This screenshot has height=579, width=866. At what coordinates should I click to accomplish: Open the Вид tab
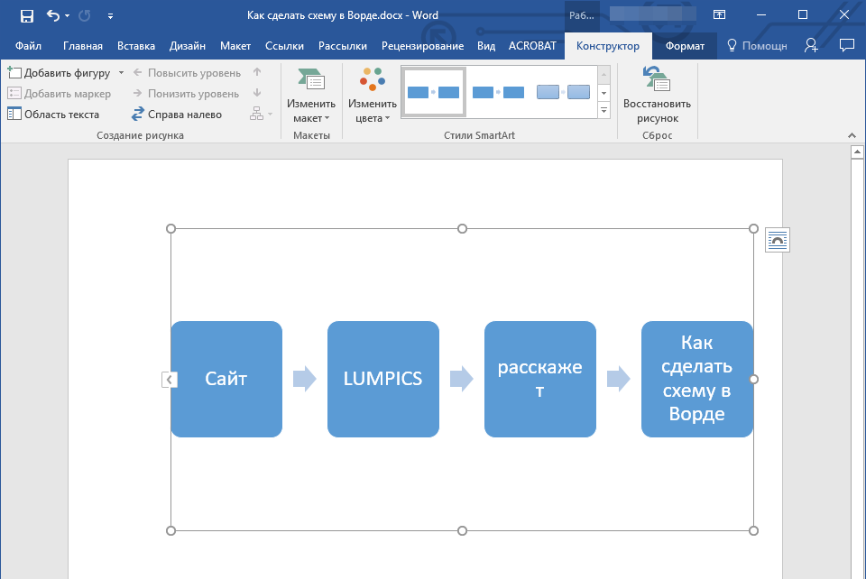(486, 46)
